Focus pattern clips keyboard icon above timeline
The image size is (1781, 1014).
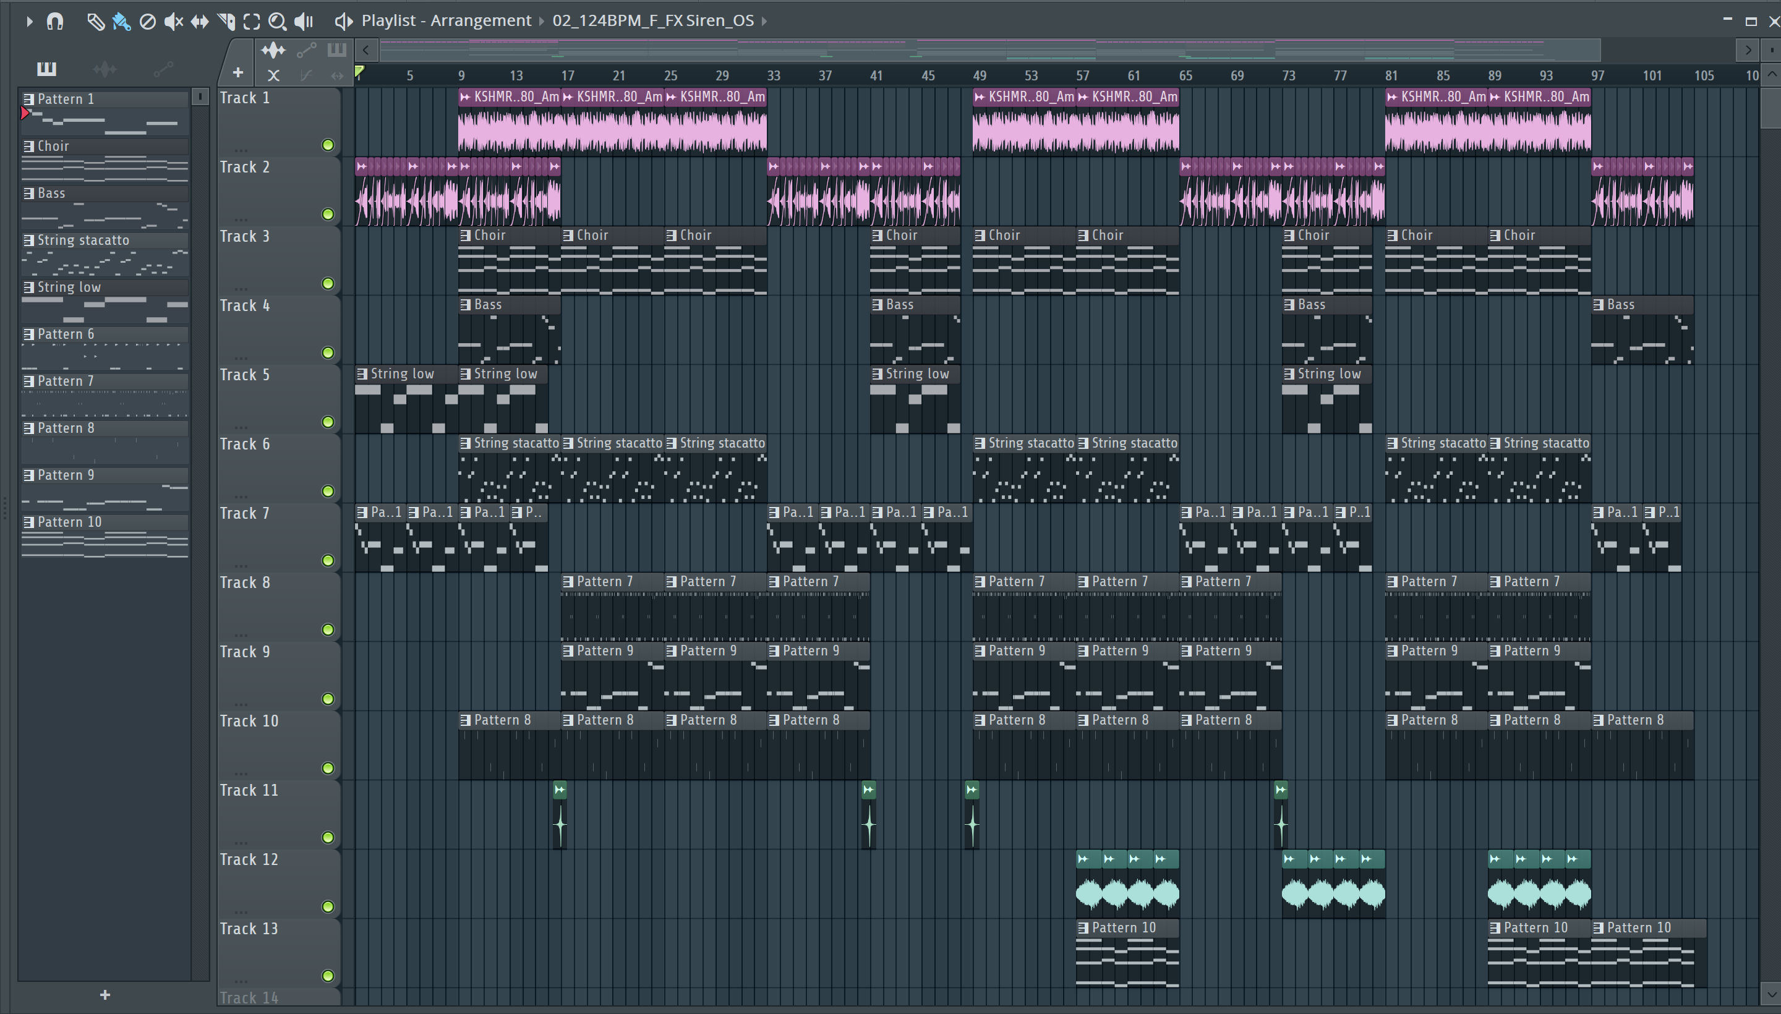(337, 49)
